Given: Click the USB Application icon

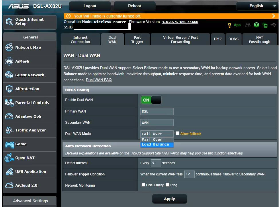Looking at the screenshot, I should click(9, 171).
